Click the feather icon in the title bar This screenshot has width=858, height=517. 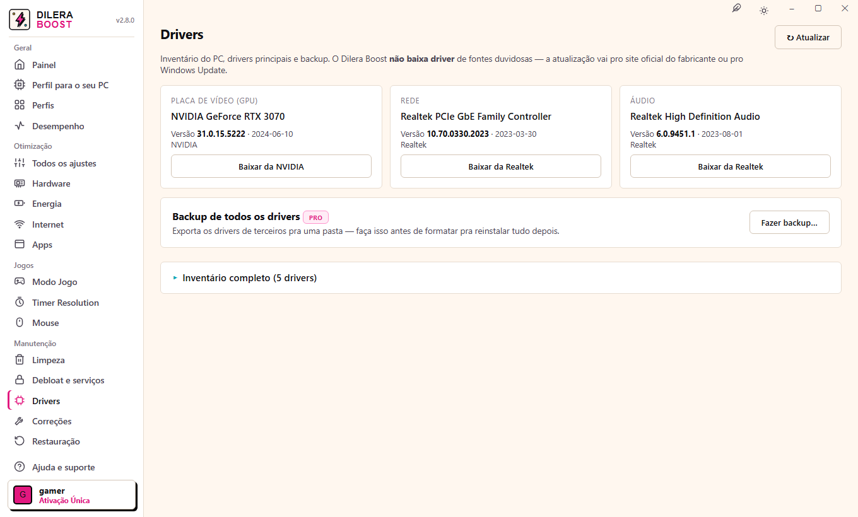[736, 9]
